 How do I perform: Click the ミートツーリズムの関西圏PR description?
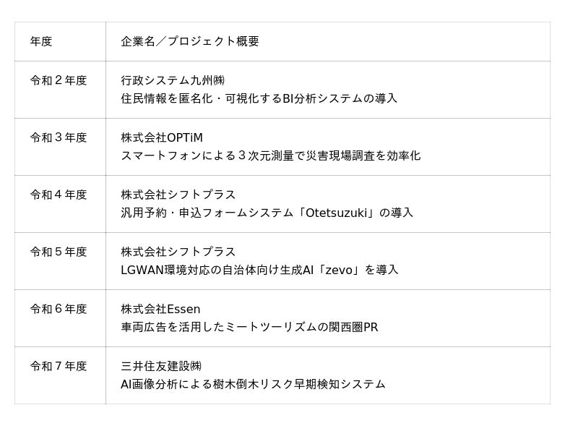click(x=249, y=327)
